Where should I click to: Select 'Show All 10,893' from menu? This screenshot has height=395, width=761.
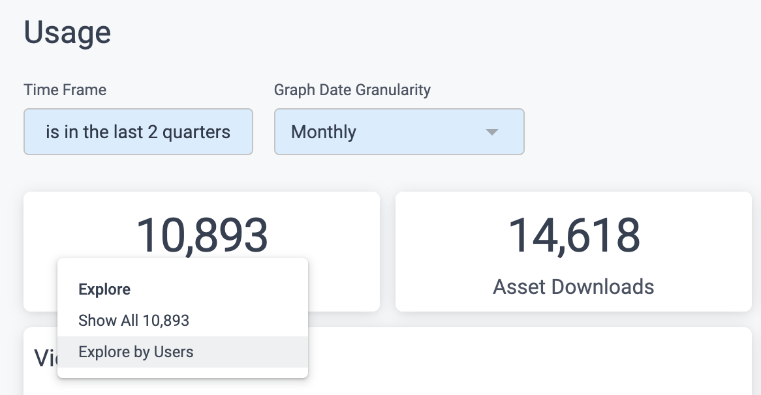(x=133, y=320)
